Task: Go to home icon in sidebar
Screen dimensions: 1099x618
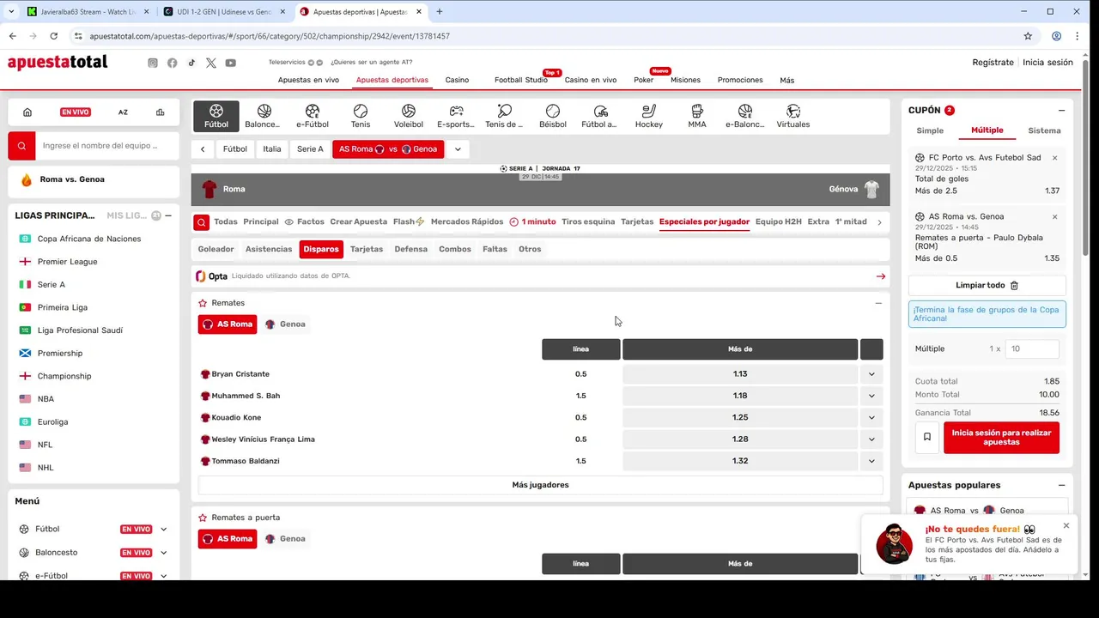Action: point(27,112)
